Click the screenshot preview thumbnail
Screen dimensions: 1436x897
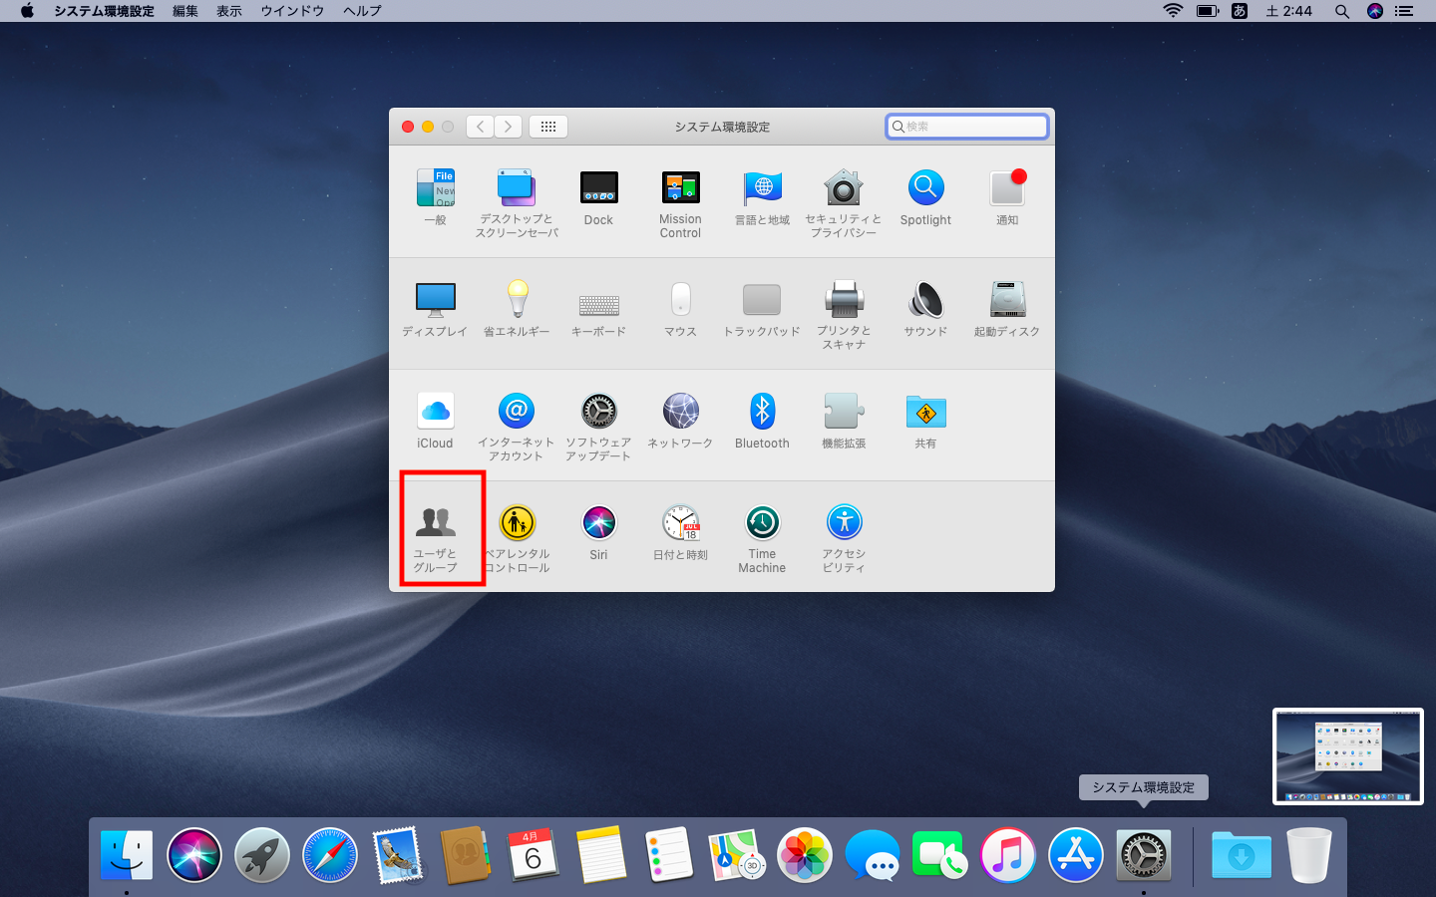coord(1348,756)
